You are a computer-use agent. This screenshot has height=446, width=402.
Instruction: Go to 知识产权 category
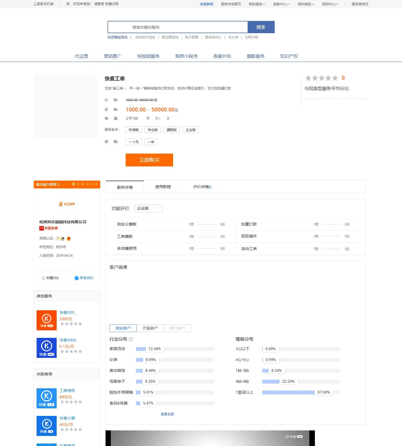tap(289, 56)
